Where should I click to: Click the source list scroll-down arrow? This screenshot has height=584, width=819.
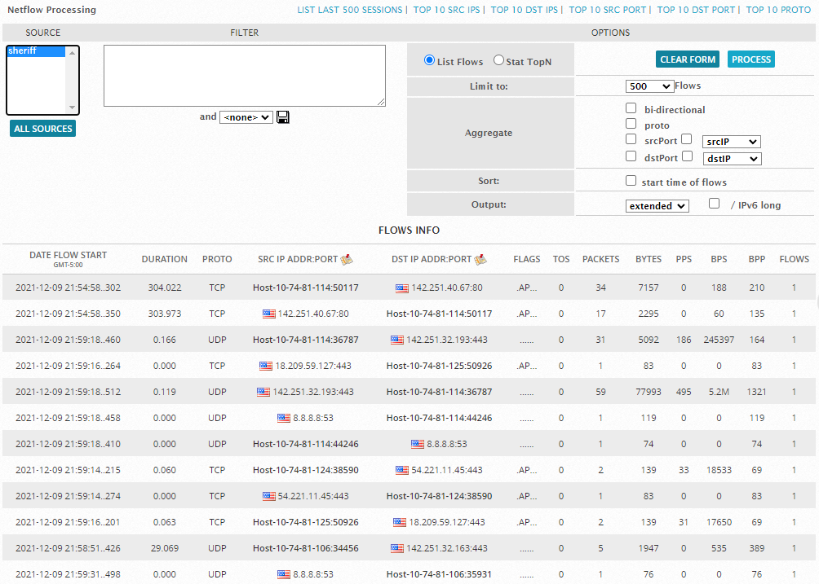[x=72, y=108]
